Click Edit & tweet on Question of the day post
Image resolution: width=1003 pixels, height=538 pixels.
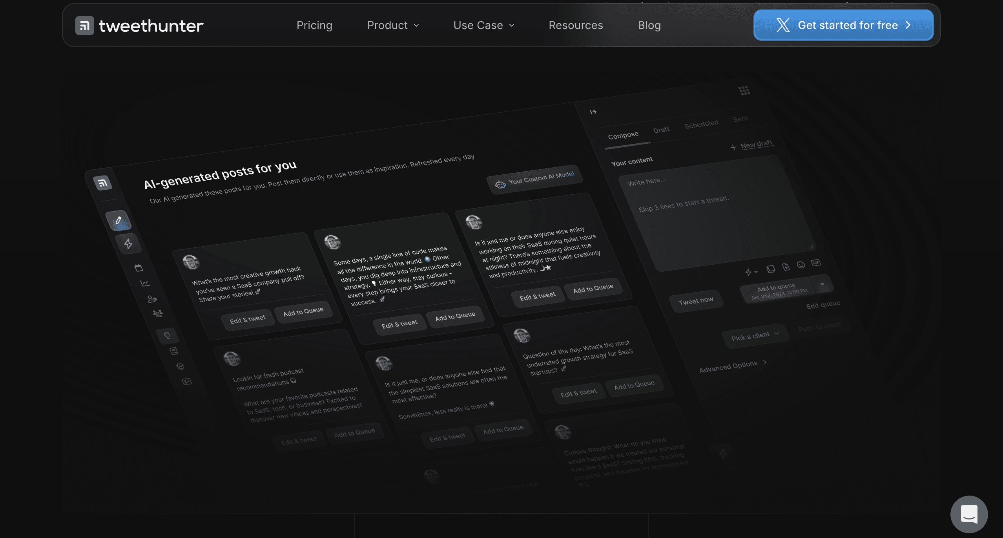point(578,393)
